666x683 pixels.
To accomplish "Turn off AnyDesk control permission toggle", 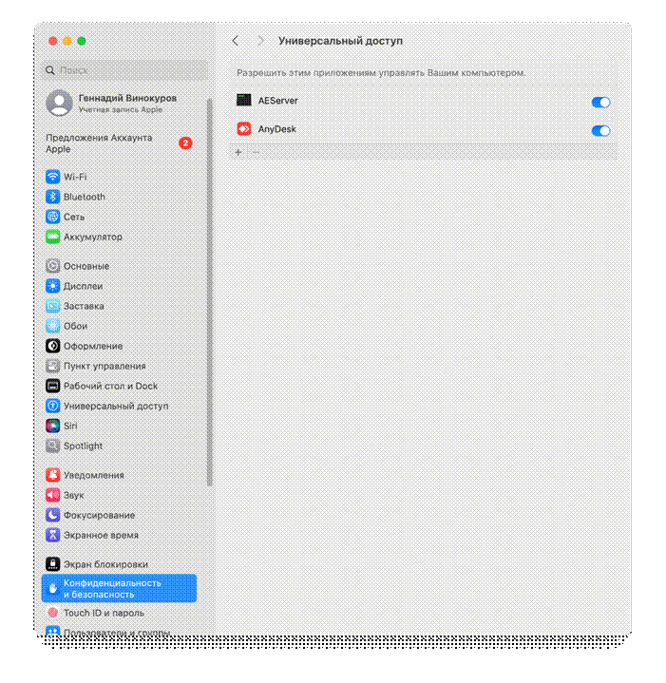I will (600, 131).
